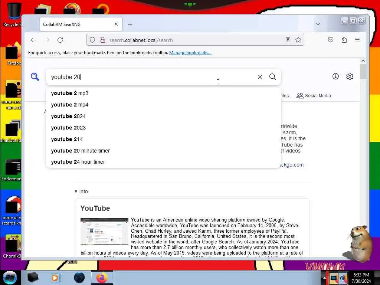Click the monitor icon in system tray

coord(334,278)
